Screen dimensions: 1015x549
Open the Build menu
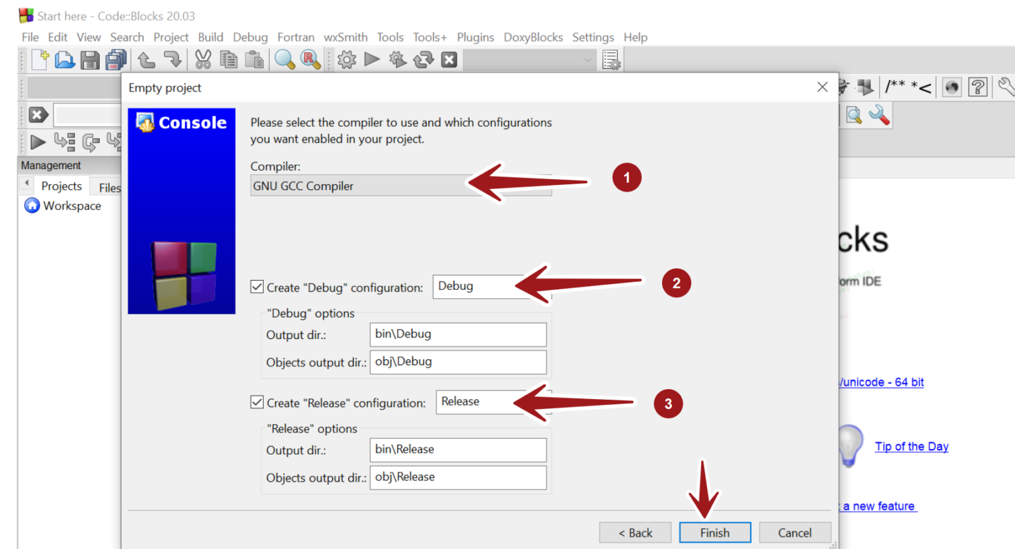pyautogui.click(x=210, y=37)
